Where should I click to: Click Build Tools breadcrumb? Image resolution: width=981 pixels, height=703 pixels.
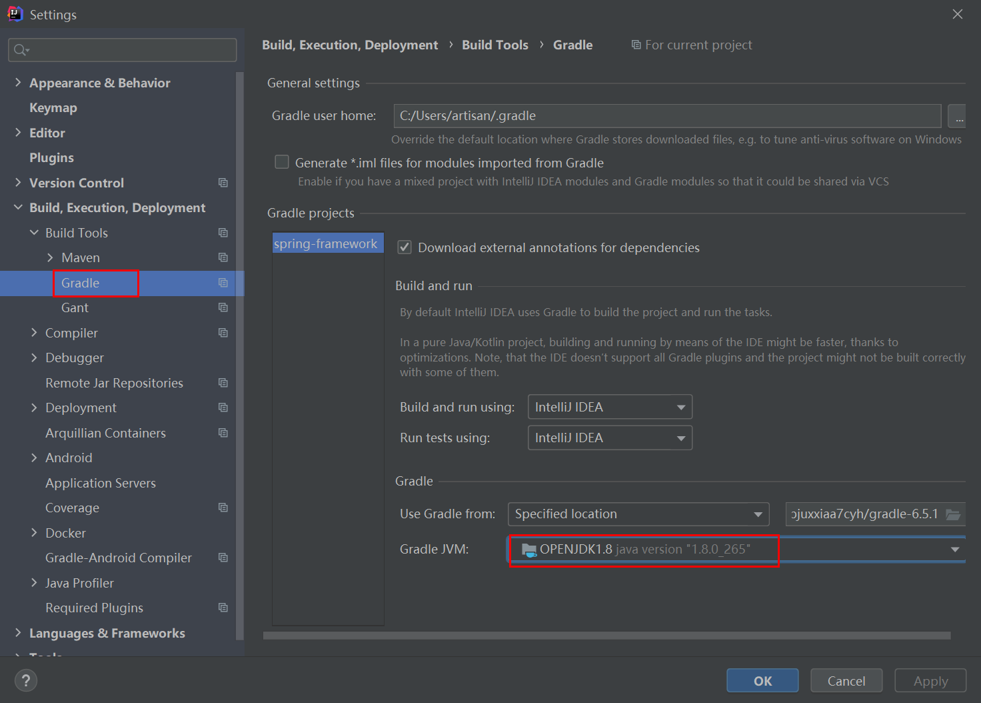coord(495,45)
